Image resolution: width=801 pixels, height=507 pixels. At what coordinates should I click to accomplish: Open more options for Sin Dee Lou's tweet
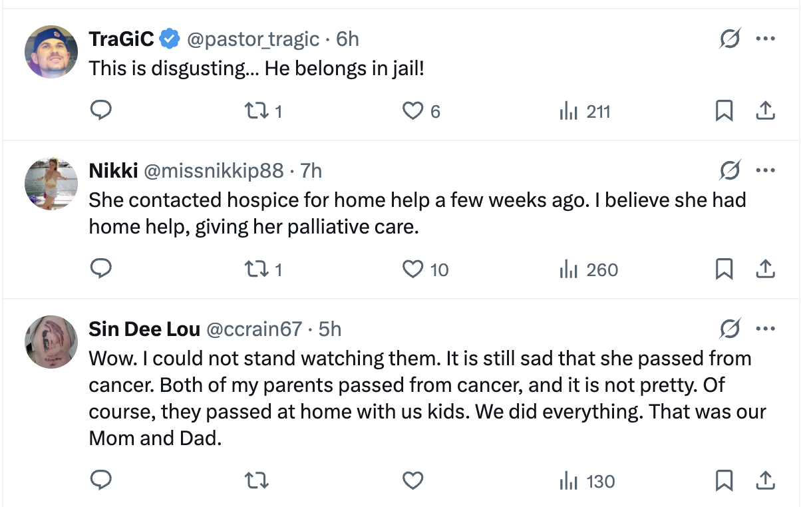click(x=766, y=328)
